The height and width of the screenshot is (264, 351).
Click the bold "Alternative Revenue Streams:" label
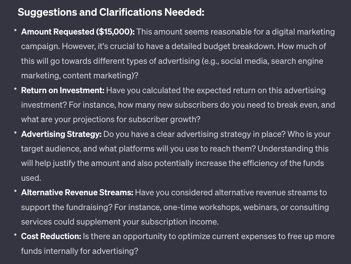77,192
